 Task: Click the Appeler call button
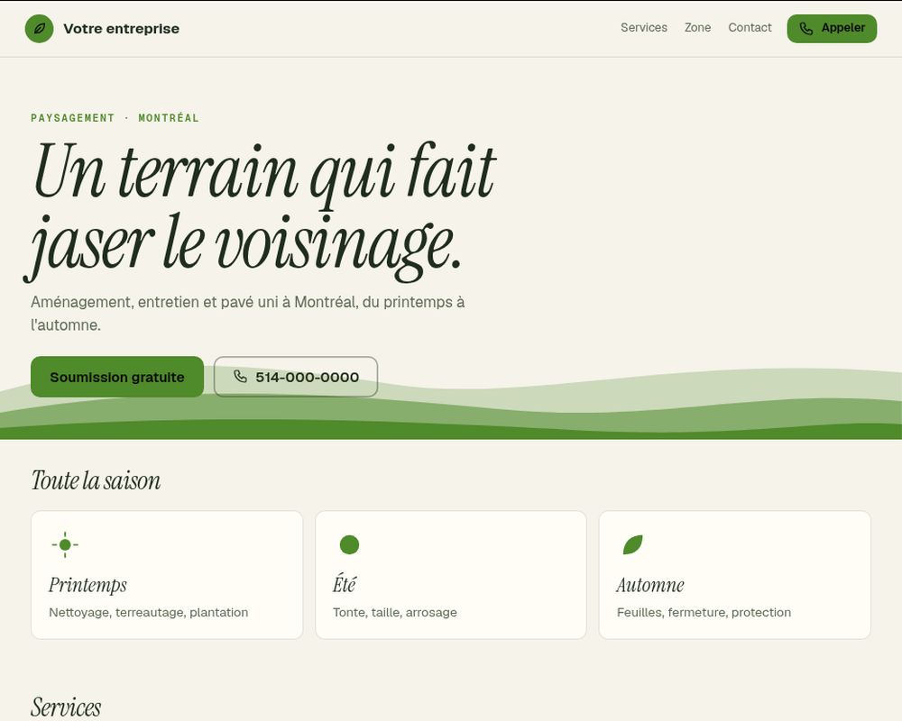click(832, 28)
